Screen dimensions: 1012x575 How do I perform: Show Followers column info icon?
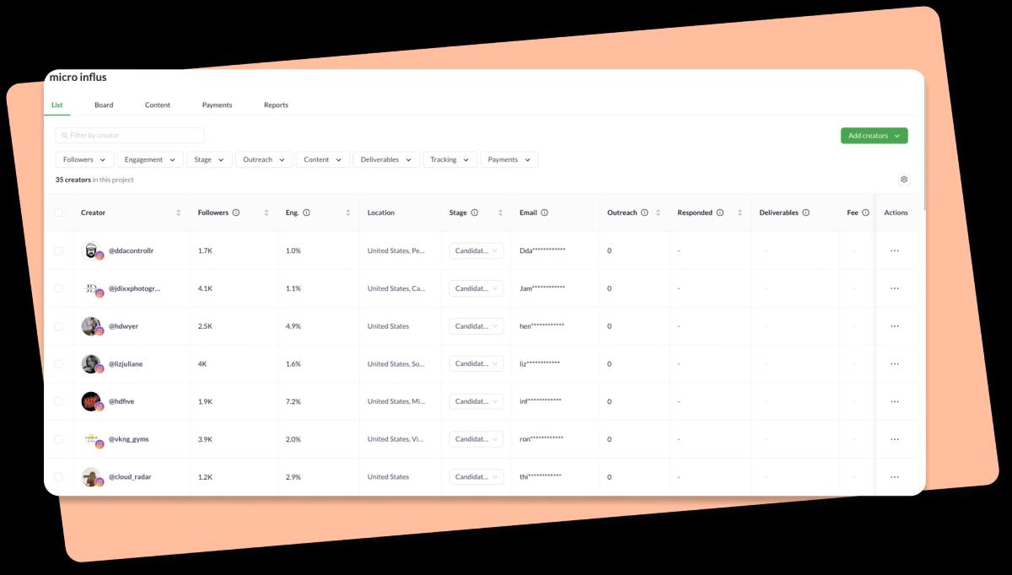click(236, 212)
